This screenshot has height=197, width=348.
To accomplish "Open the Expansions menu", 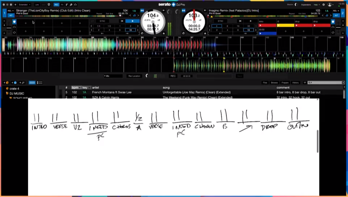I will pyautogui.click(x=306, y=4).
